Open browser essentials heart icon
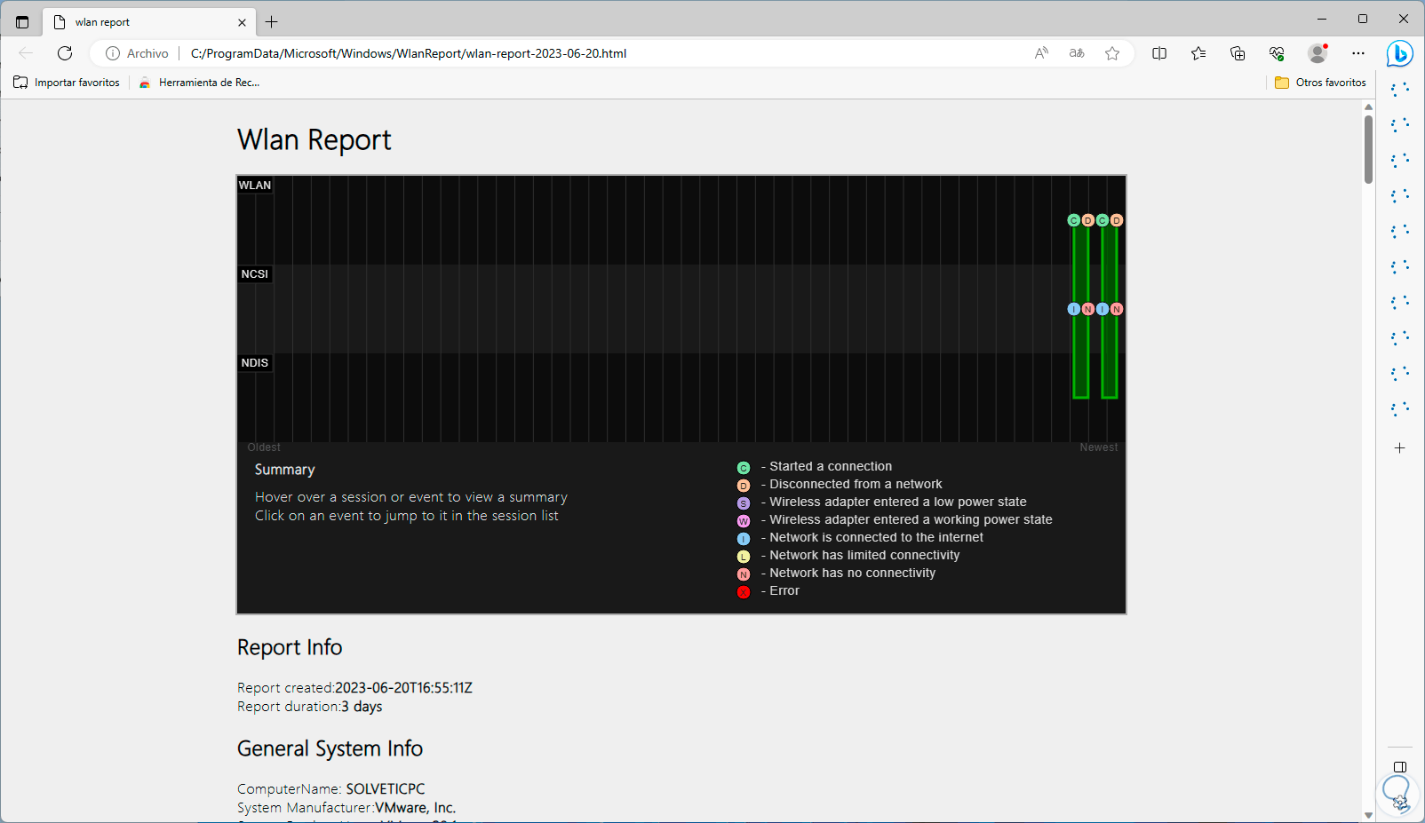 [1277, 53]
